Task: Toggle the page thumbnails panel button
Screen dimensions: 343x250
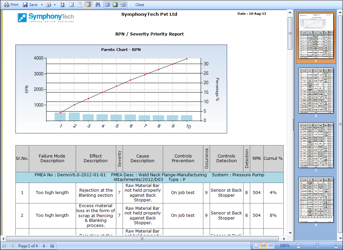Action: click(88, 5)
